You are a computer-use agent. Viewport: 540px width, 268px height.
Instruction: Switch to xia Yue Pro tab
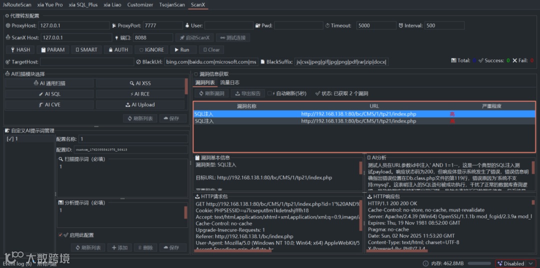coord(50,5)
